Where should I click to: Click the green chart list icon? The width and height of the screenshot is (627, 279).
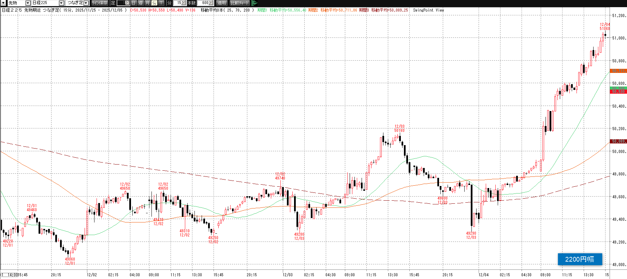(x=254, y=3)
